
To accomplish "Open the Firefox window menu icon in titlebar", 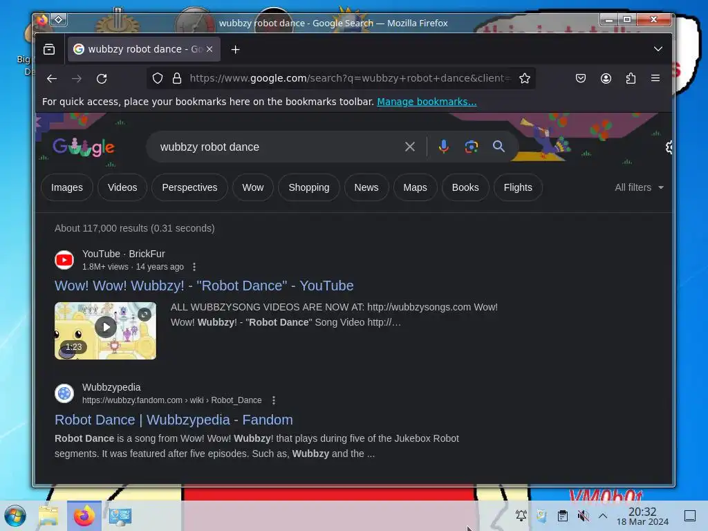I will [42, 20].
